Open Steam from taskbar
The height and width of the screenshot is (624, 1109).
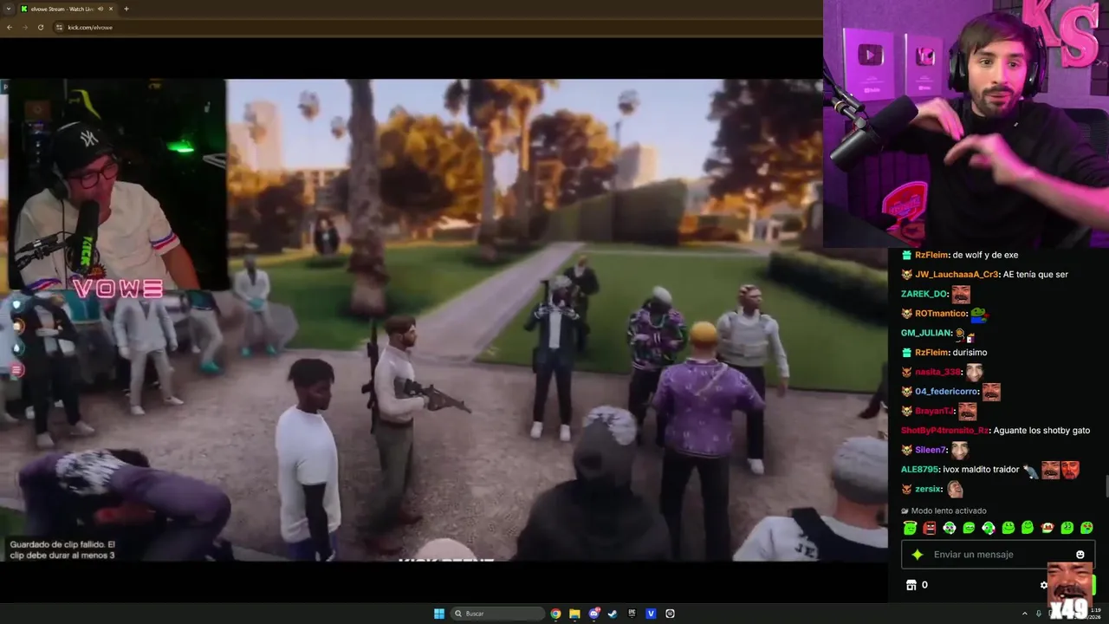[x=613, y=614]
